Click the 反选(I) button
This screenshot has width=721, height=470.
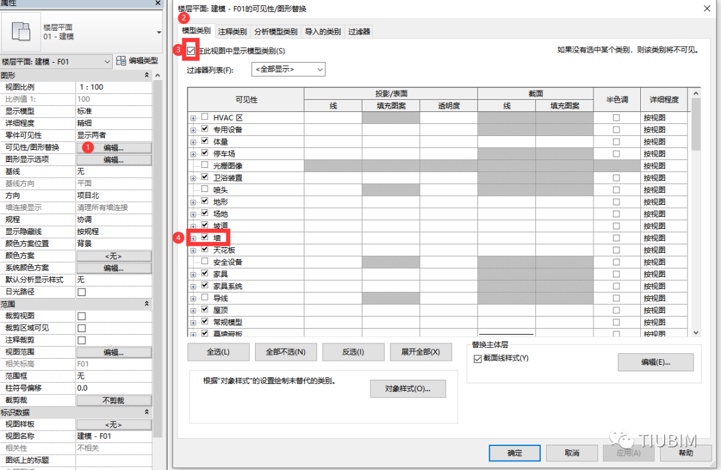click(x=353, y=352)
